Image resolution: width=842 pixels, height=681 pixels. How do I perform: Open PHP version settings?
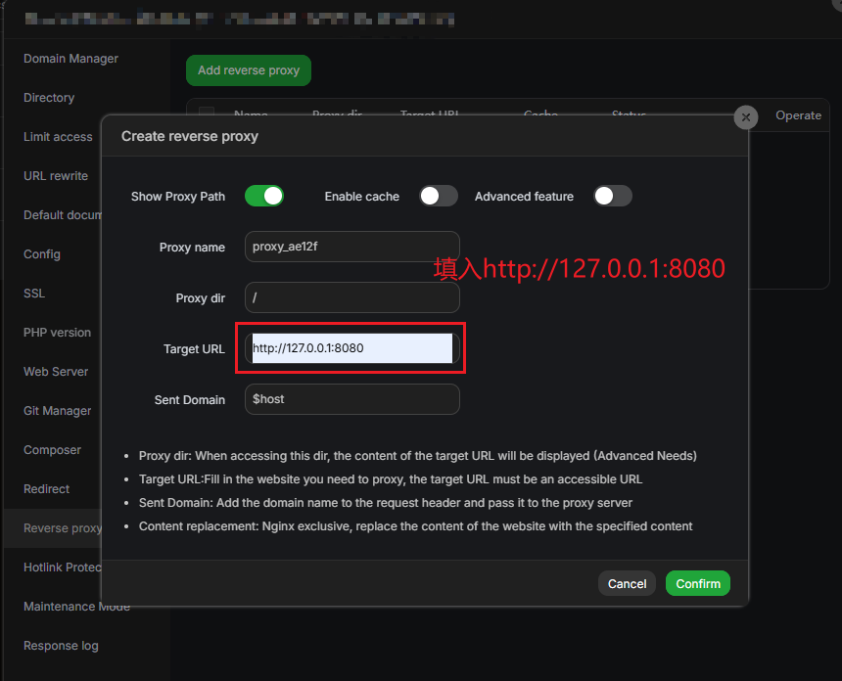[57, 333]
